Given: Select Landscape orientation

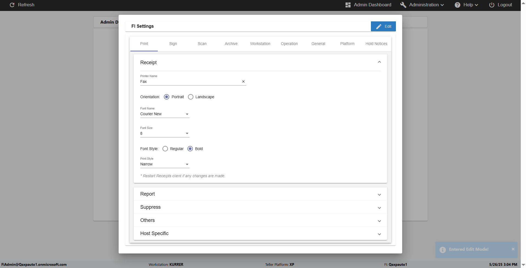Looking at the screenshot, I should (191, 97).
